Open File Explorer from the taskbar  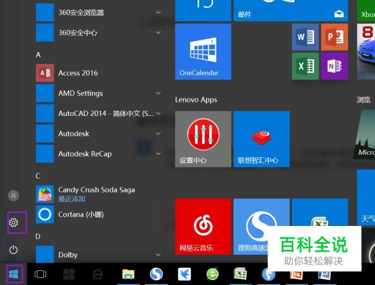point(128,274)
